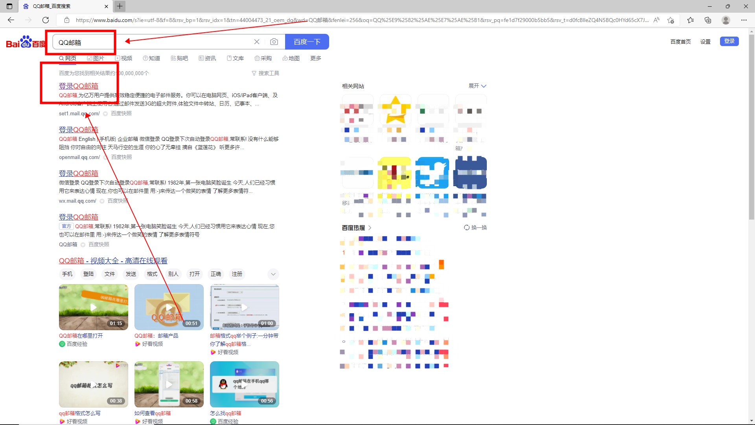Click 百度快照 beside openmail.qq.com
The image size is (755, 425).
(x=122, y=157)
